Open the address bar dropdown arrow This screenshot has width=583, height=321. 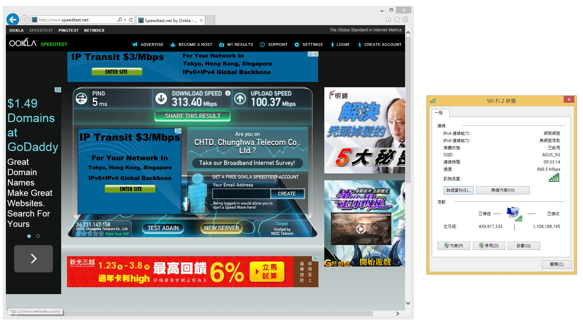coord(125,20)
